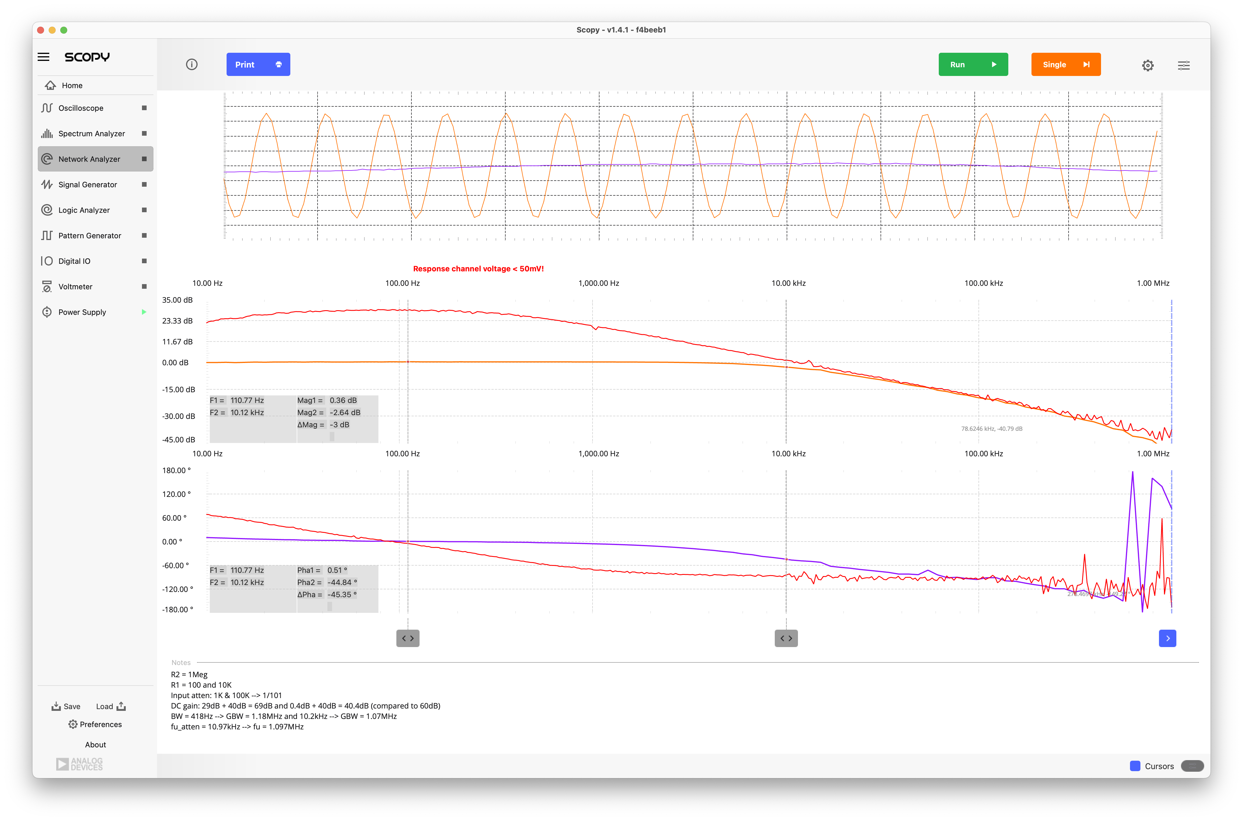This screenshot has width=1243, height=821.
Task: Open the general settings sliders icon
Action: 1183,65
